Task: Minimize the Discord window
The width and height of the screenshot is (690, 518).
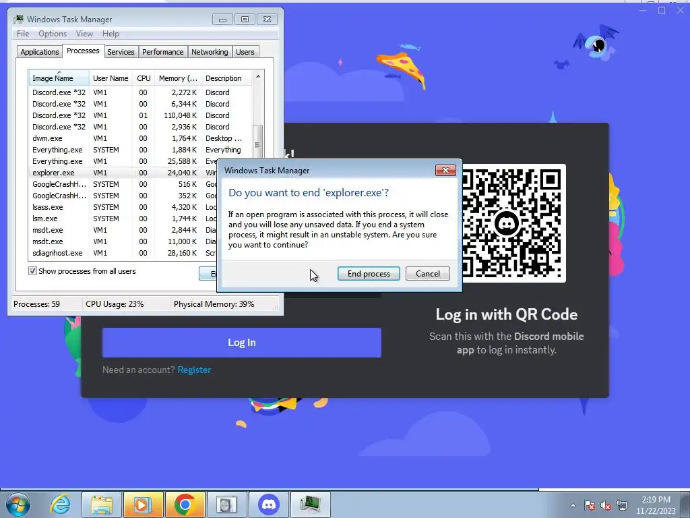Action: 643,10
